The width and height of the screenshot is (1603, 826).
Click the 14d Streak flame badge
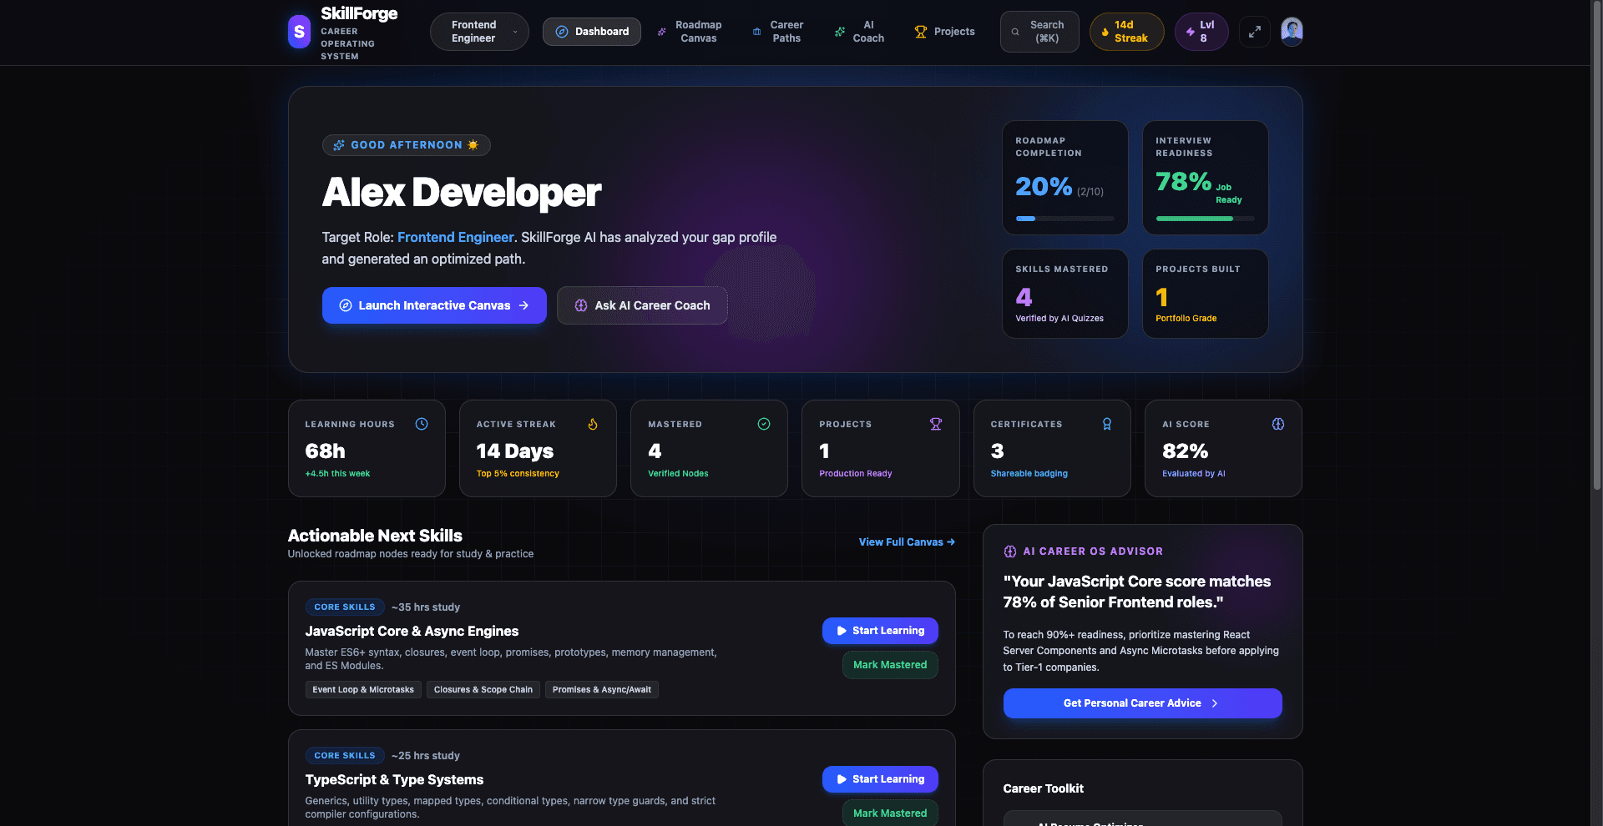1126,32
